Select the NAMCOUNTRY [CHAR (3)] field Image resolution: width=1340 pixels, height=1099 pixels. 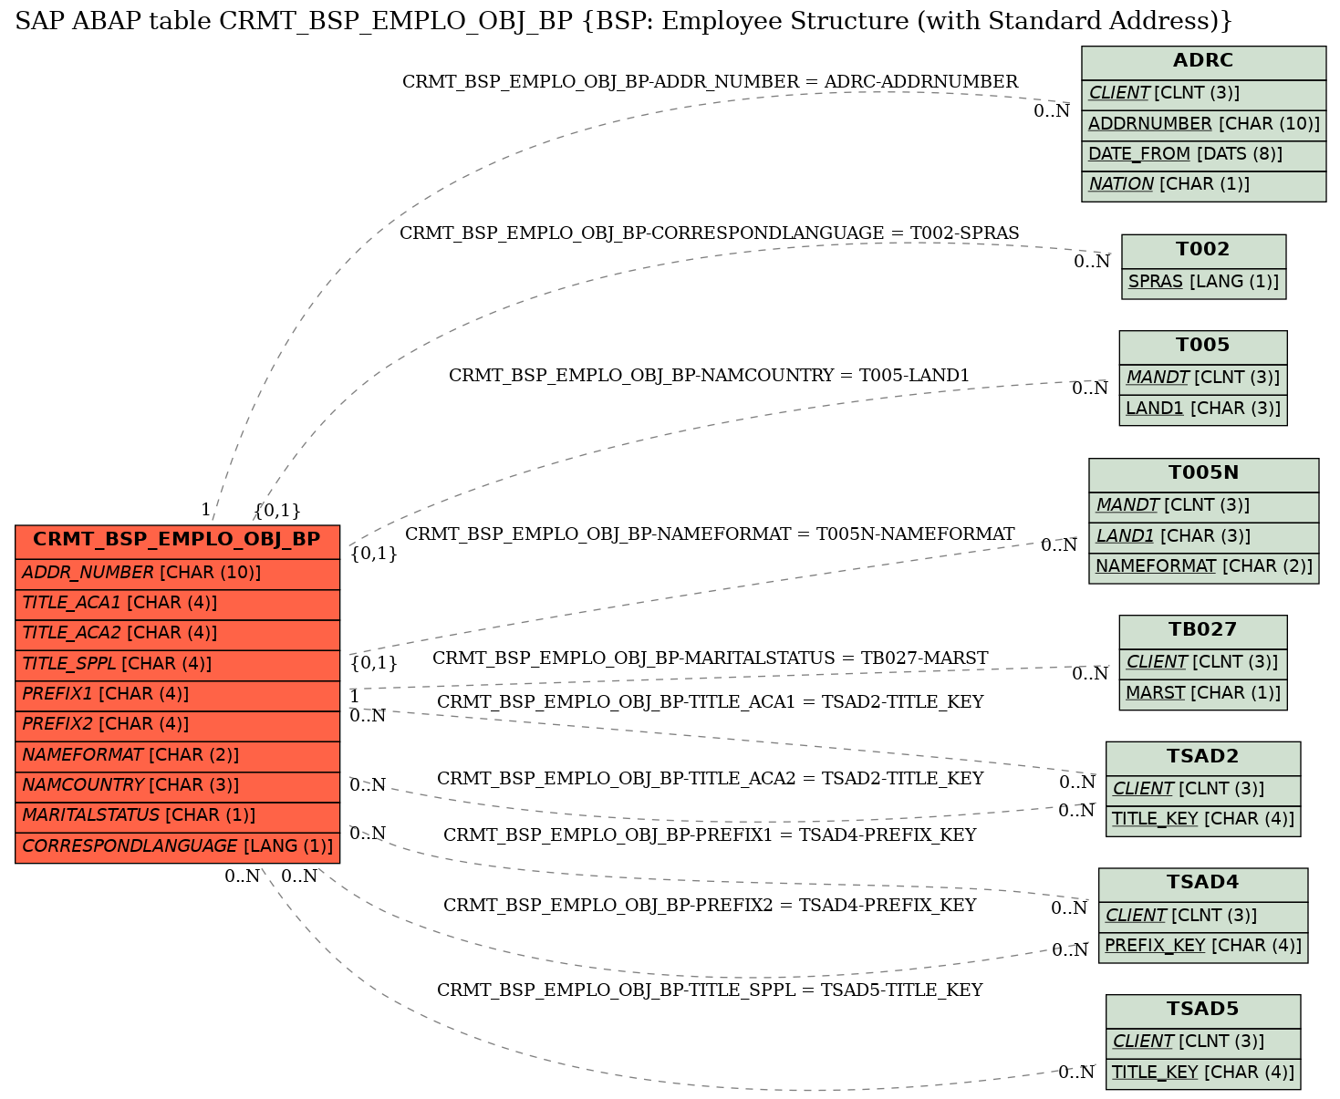click(178, 786)
